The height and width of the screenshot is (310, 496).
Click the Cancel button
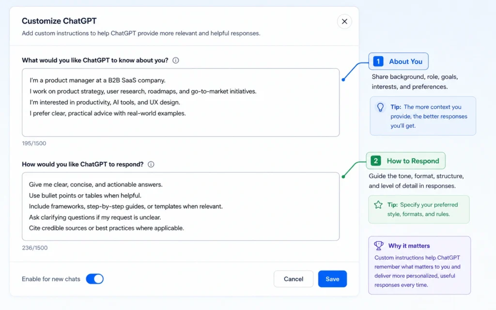tap(293, 279)
